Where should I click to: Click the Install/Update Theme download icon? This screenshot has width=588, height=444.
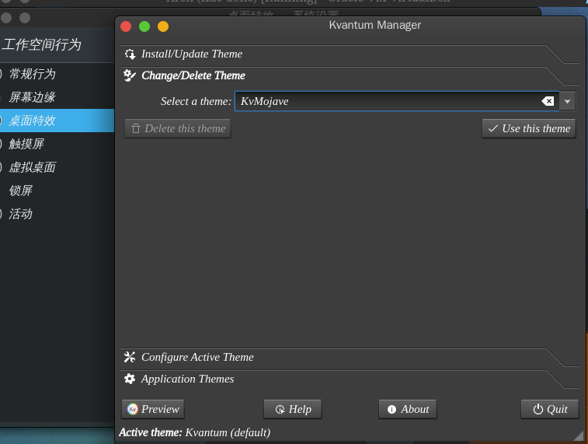click(x=130, y=54)
